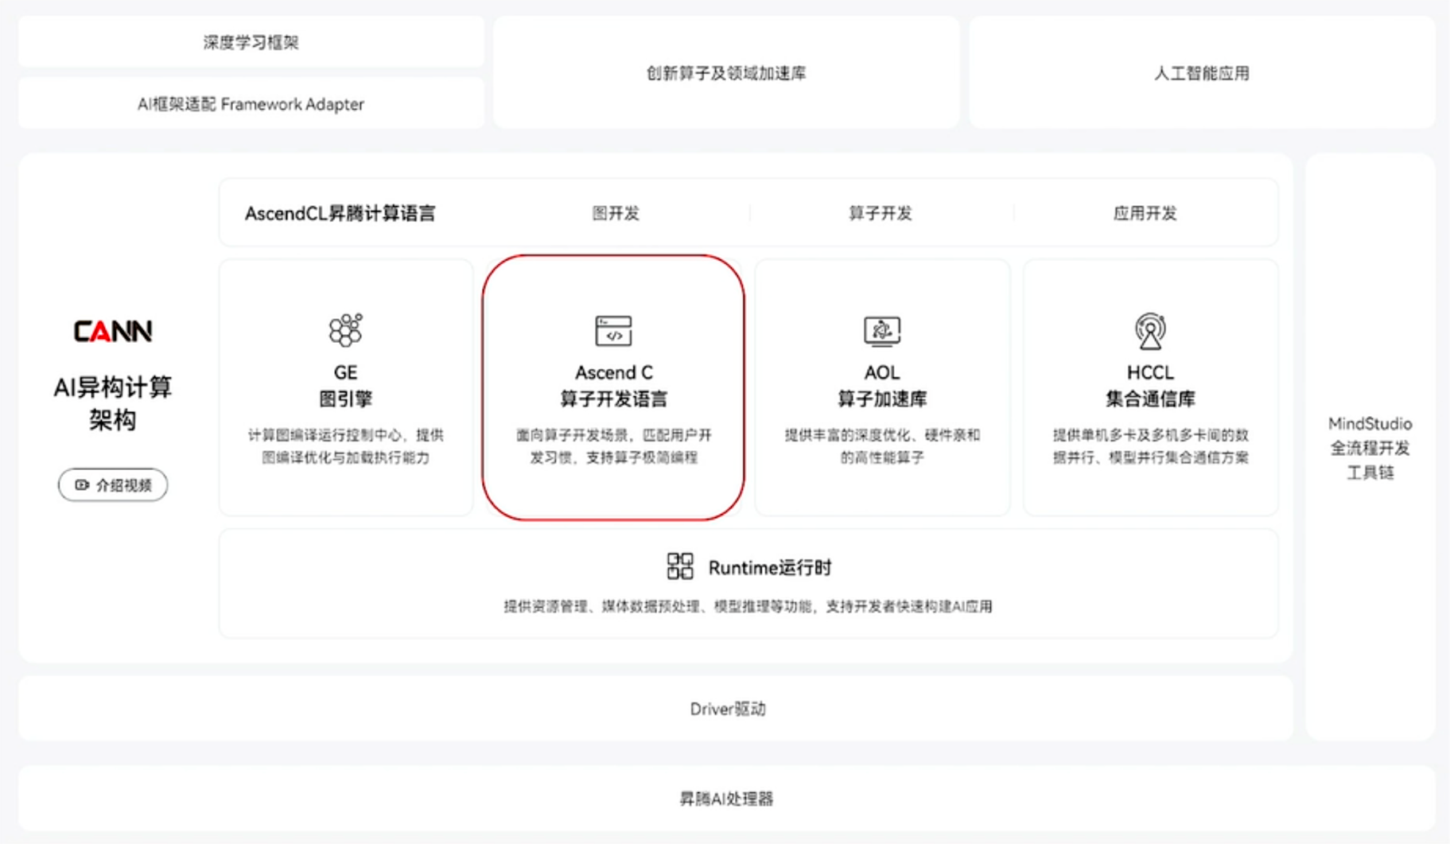
Task: Click AscendCL昇腾计算语言 heading
Action: pos(340,213)
